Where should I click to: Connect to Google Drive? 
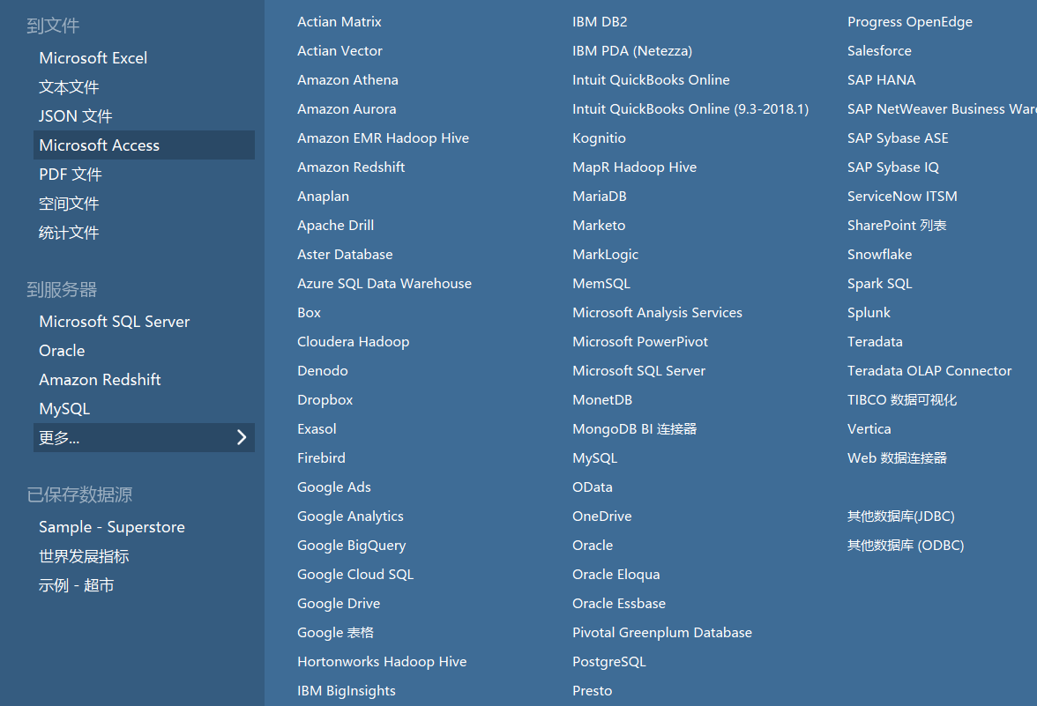(x=339, y=604)
